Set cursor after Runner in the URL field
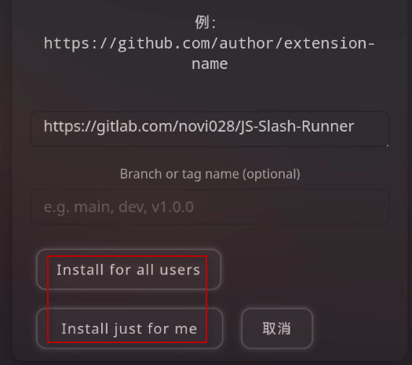 pos(355,126)
